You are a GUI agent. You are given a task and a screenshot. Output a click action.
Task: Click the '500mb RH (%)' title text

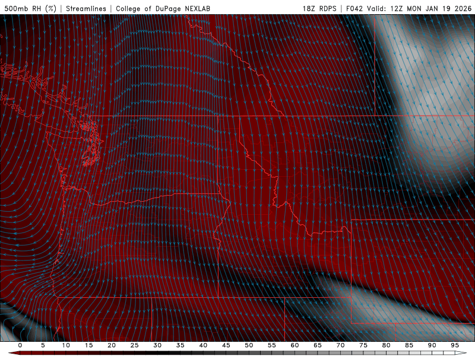[30, 8]
